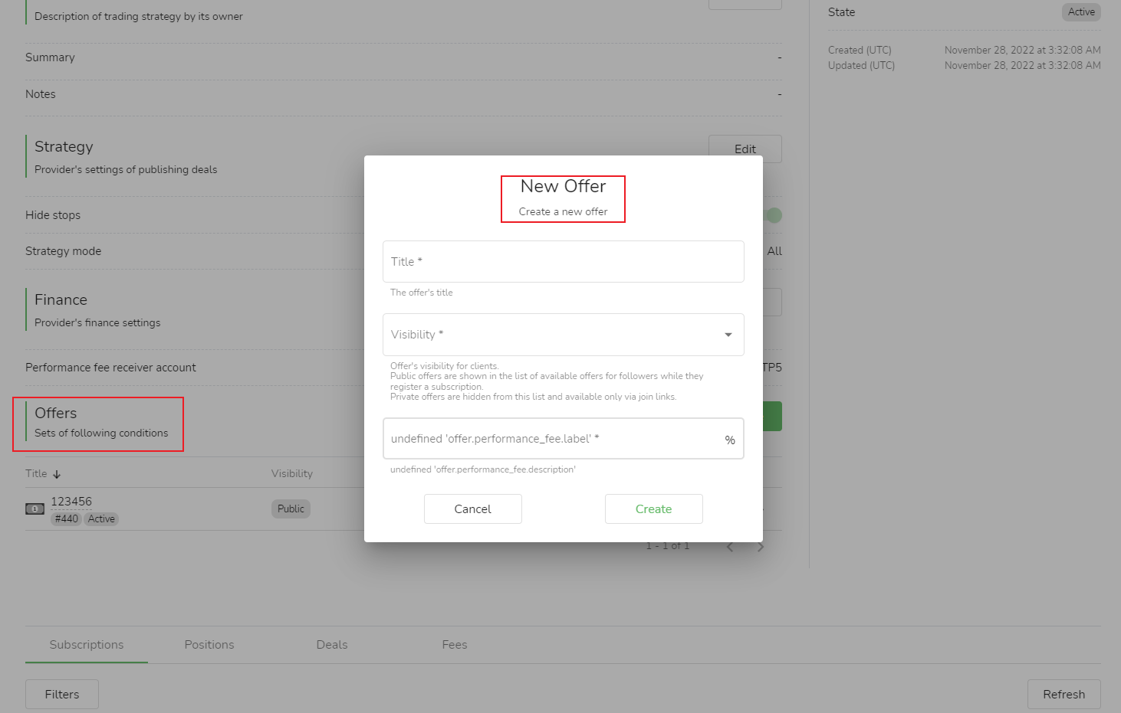Select the Fees tab
Screen dimensions: 1121x713
point(455,645)
